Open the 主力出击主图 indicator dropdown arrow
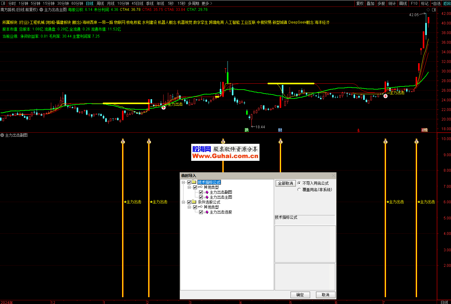 tap(41, 10)
